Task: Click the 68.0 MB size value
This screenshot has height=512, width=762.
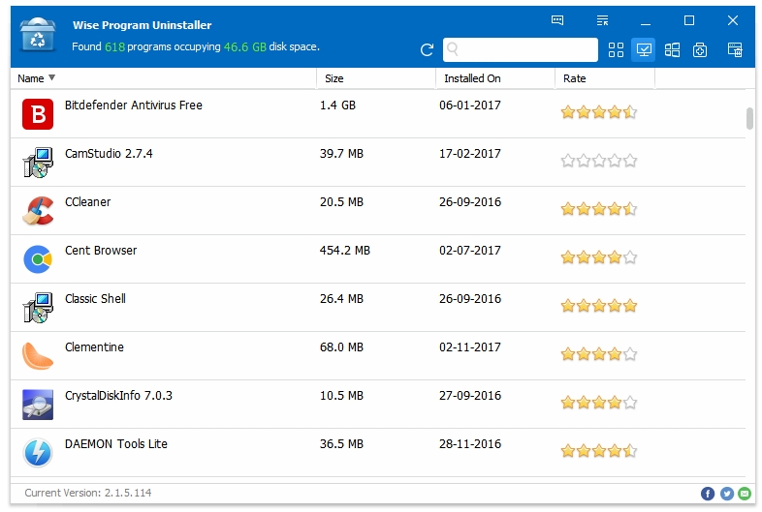Action: [x=341, y=347]
